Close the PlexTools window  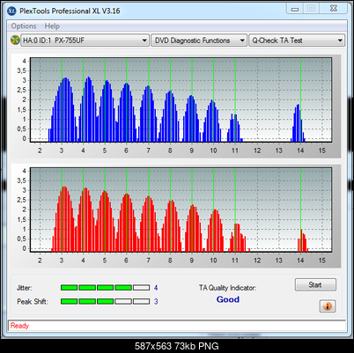(x=334, y=9)
